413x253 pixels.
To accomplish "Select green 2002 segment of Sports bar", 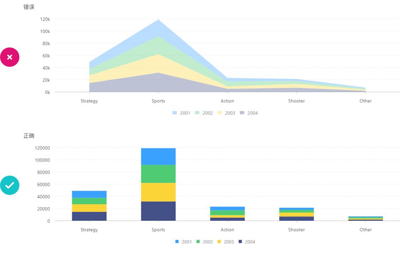I will 158,173.
